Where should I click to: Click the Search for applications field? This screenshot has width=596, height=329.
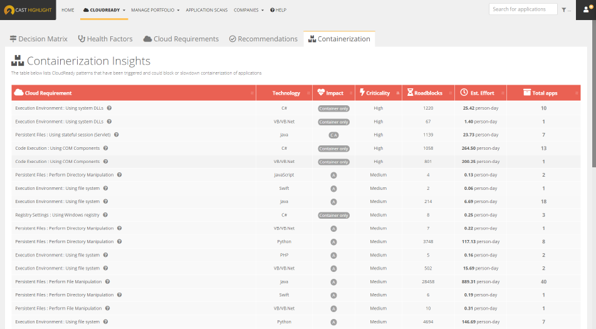[x=523, y=9]
